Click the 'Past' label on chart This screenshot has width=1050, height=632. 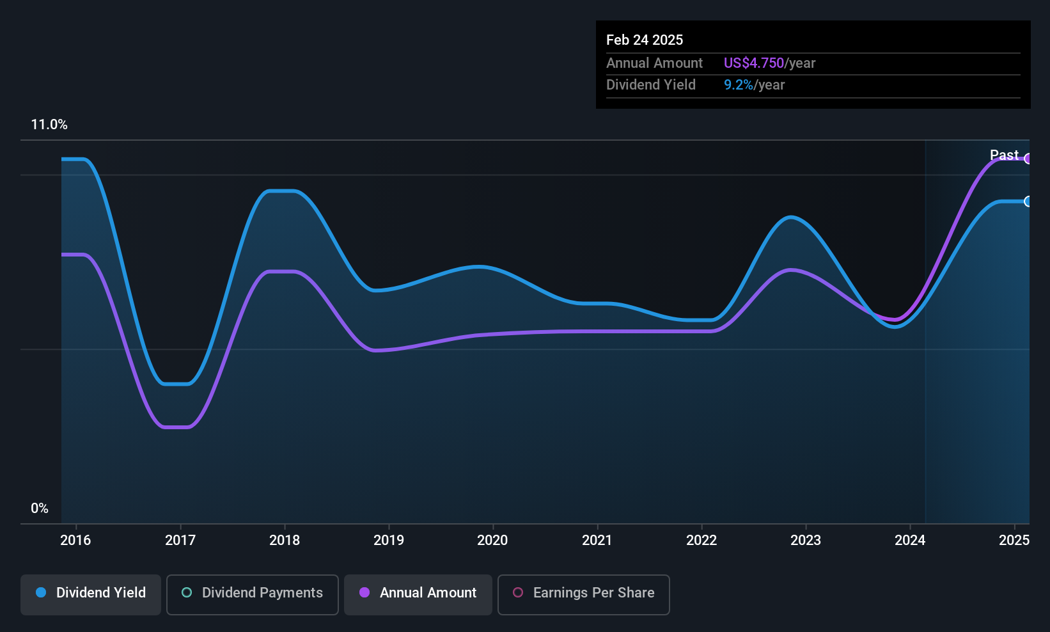1004,155
